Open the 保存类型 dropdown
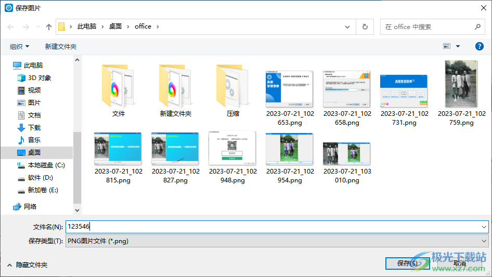 (x=276, y=241)
